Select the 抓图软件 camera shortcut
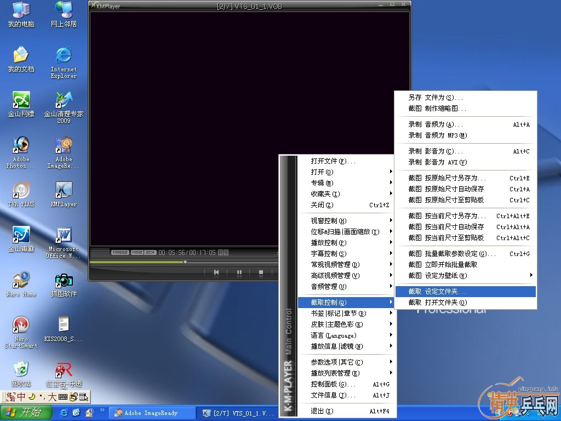Screen dimensions: 561x421 pos(64,285)
